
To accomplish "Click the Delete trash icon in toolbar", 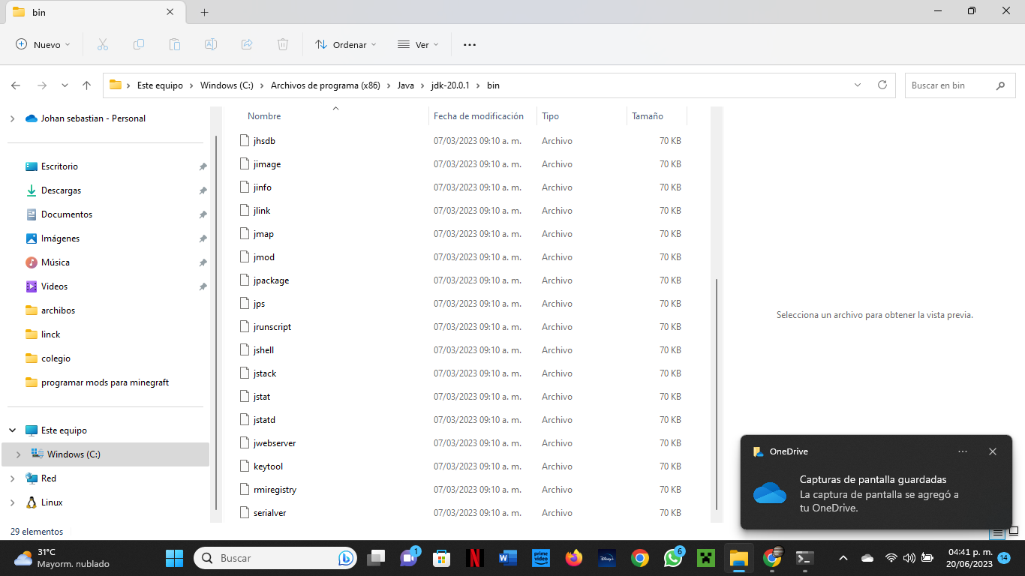I will (x=283, y=45).
